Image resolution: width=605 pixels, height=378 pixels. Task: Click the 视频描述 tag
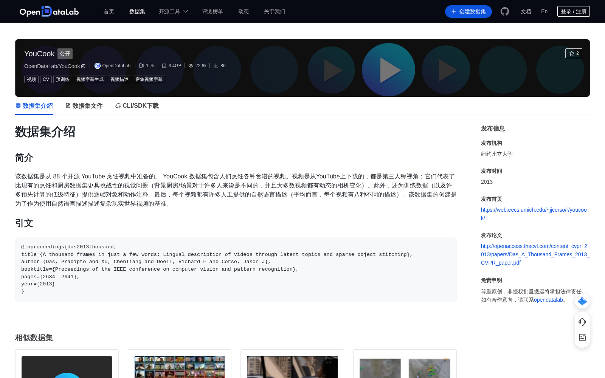119,79
